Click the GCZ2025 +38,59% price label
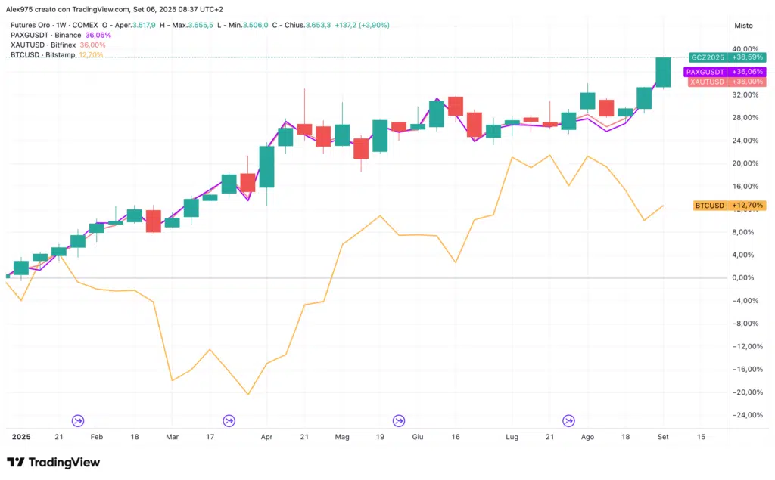Image resolution: width=775 pixels, height=480 pixels. [727, 57]
